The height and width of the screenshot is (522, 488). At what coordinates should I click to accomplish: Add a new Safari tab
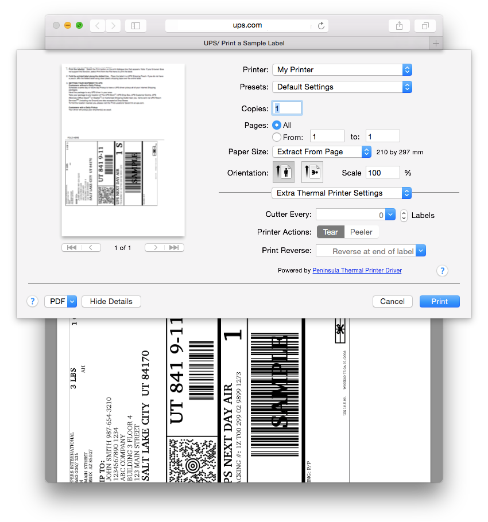point(436,43)
